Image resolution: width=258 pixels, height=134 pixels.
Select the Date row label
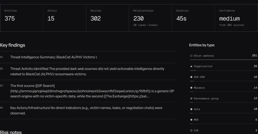click(x=197, y=109)
